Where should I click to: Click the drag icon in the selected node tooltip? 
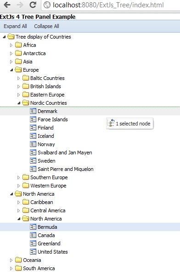(x=111, y=123)
